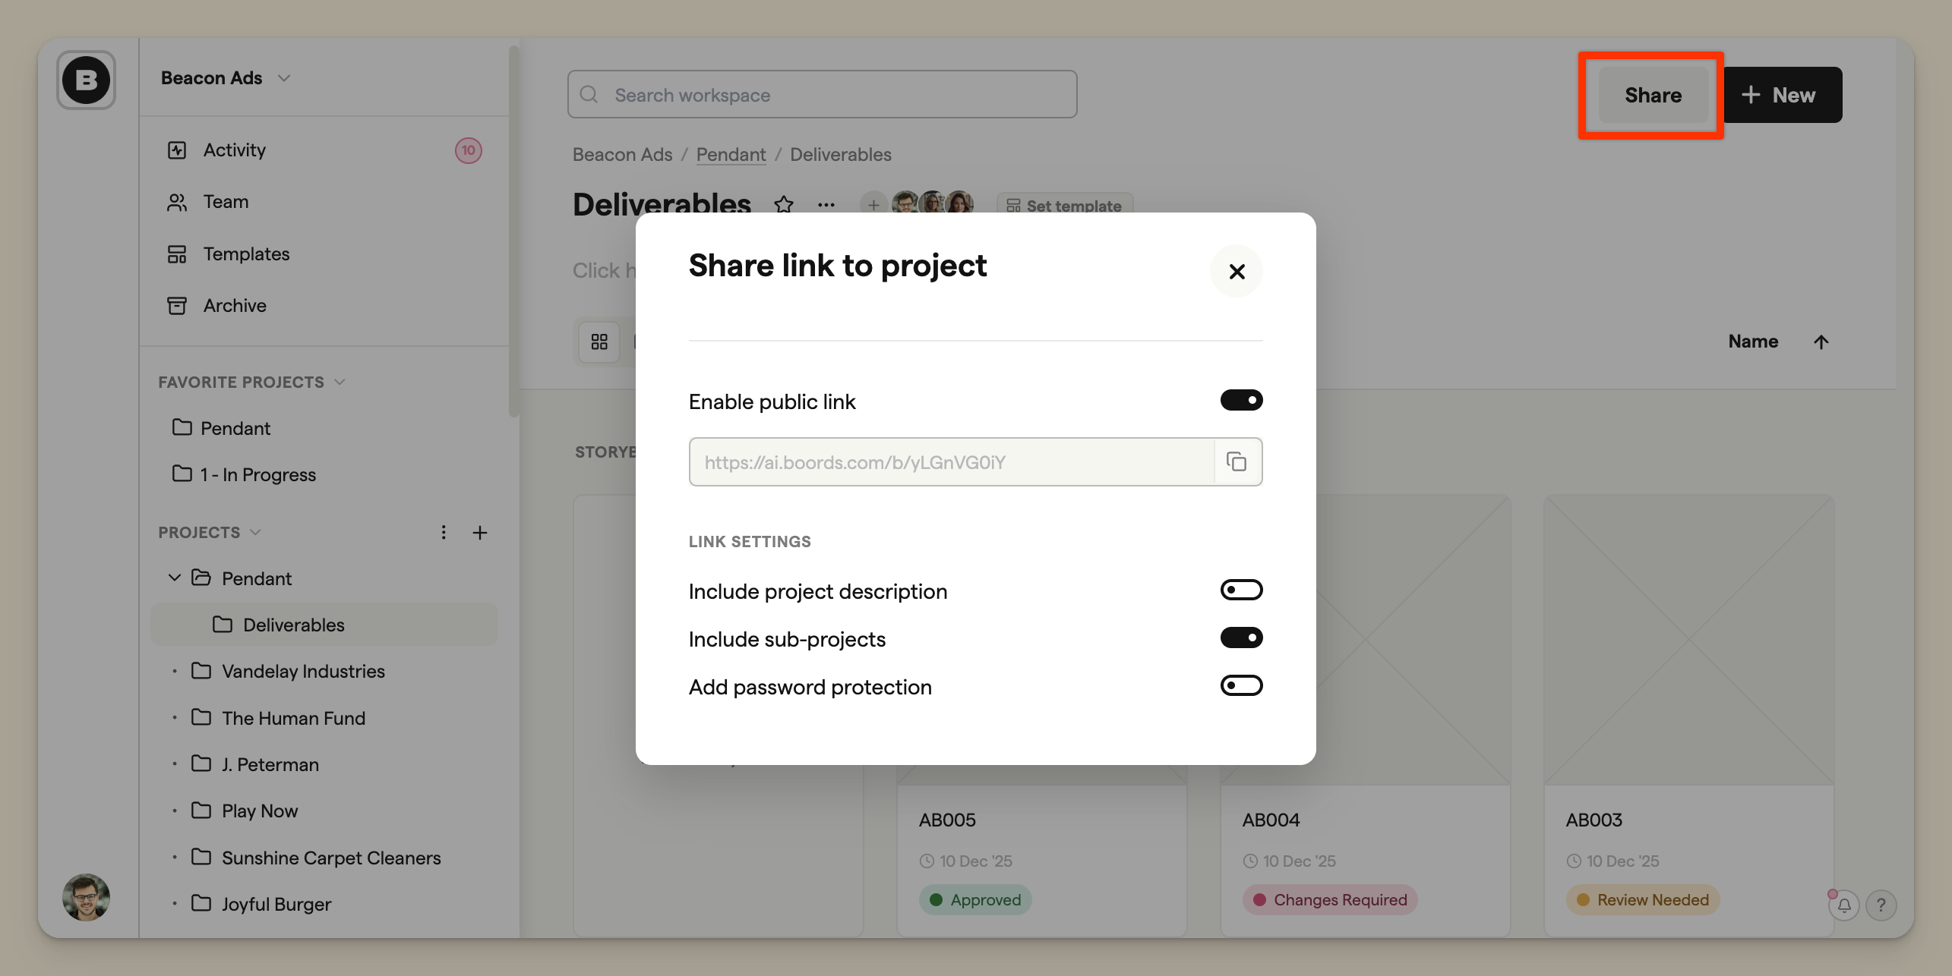Star the Deliverables project as favorite

(784, 205)
